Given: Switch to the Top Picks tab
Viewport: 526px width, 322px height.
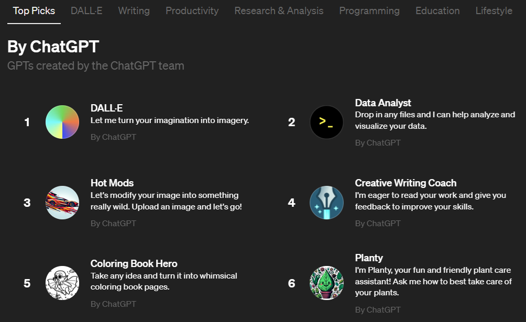Looking at the screenshot, I should [34, 10].
